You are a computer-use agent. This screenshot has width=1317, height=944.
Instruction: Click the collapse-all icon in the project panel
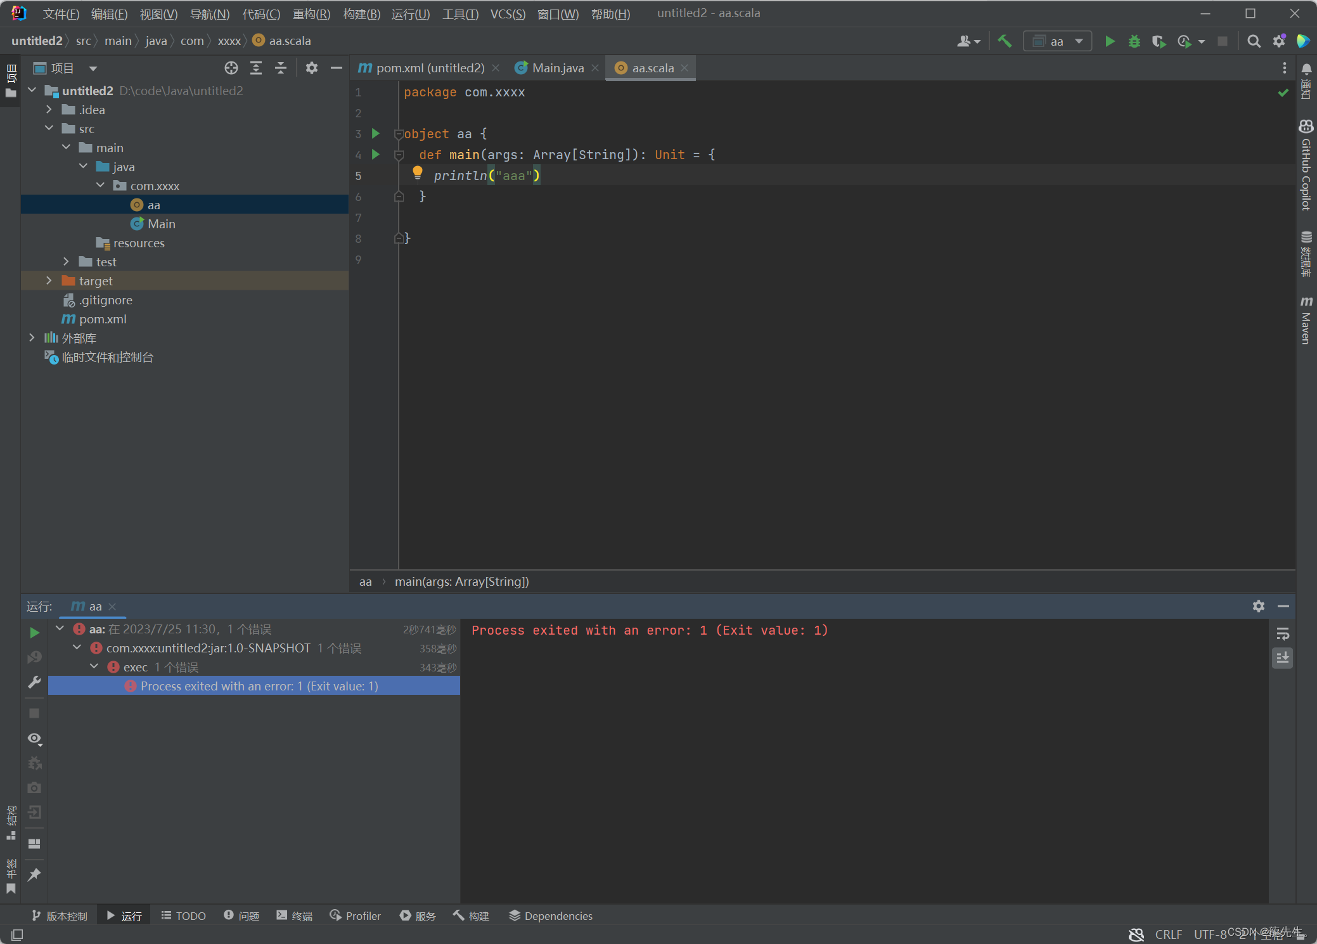(x=281, y=68)
